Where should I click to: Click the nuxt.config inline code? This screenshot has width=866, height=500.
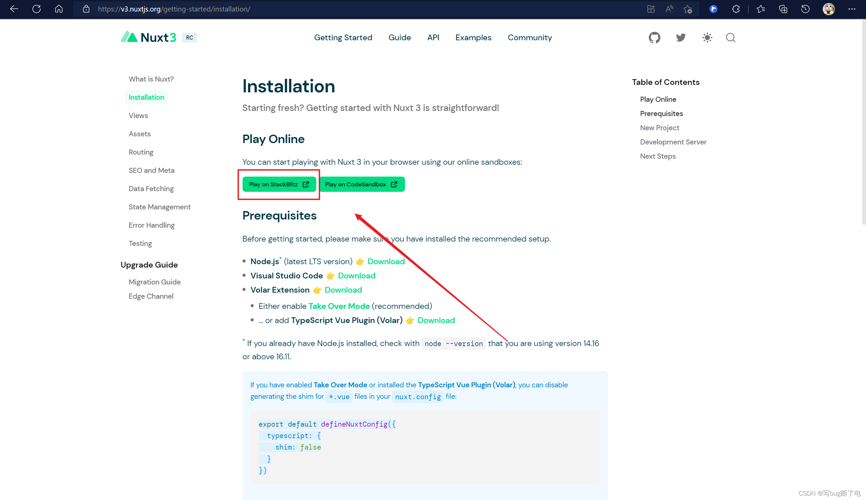point(417,396)
